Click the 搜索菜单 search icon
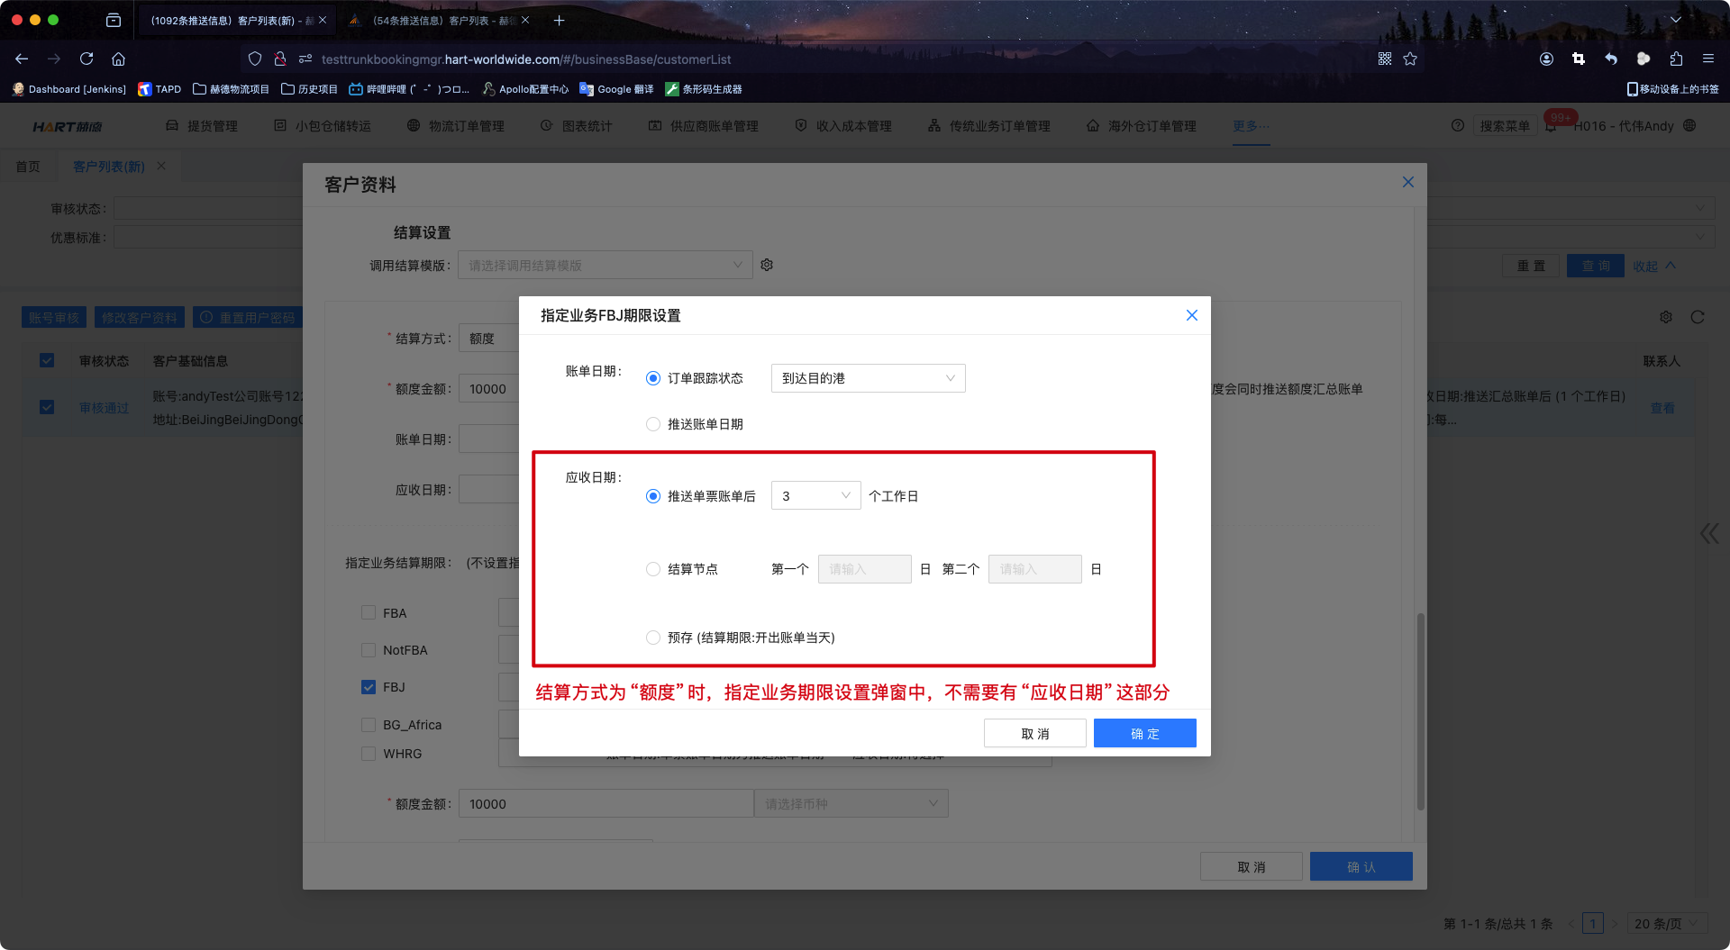 (x=1505, y=126)
